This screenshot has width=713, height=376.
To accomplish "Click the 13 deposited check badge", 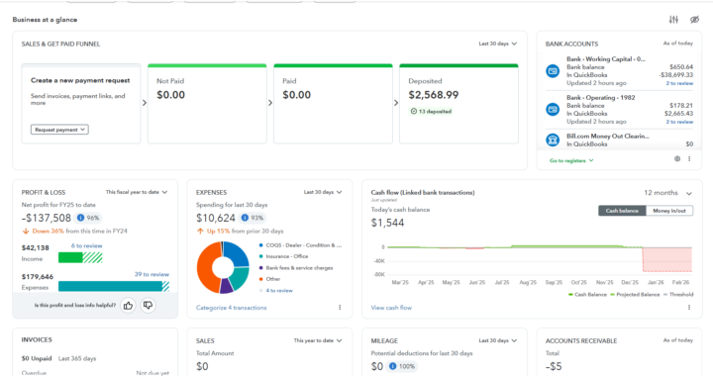I will 431,111.
